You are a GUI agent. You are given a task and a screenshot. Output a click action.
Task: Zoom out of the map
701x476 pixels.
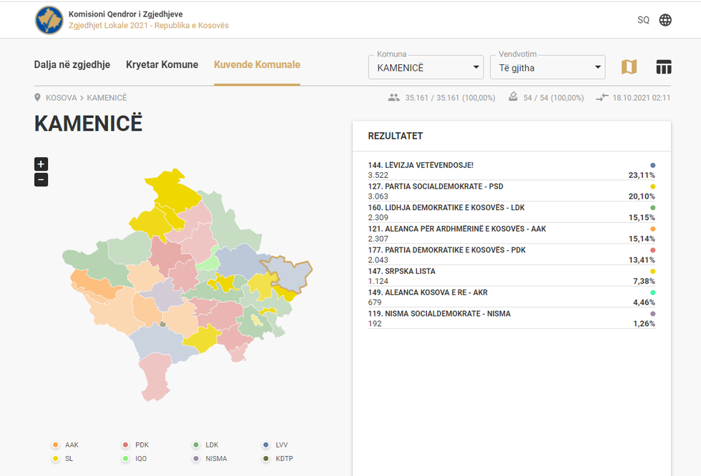pyautogui.click(x=41, y=179)
